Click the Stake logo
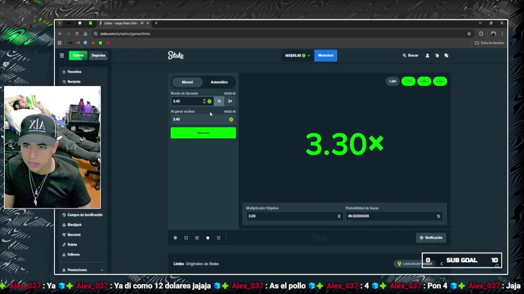 click(x=176, y=56)
